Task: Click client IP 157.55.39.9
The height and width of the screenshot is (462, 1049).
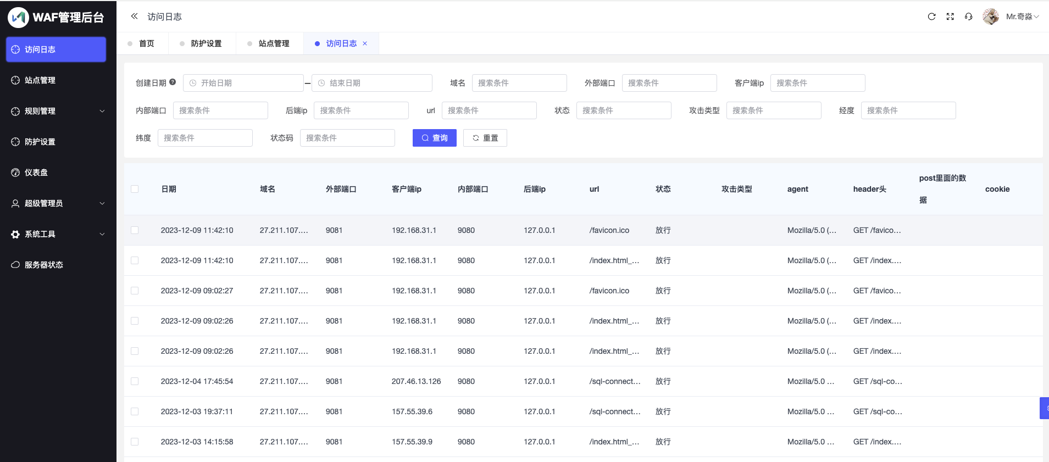Action: click(x=412, y=442)
